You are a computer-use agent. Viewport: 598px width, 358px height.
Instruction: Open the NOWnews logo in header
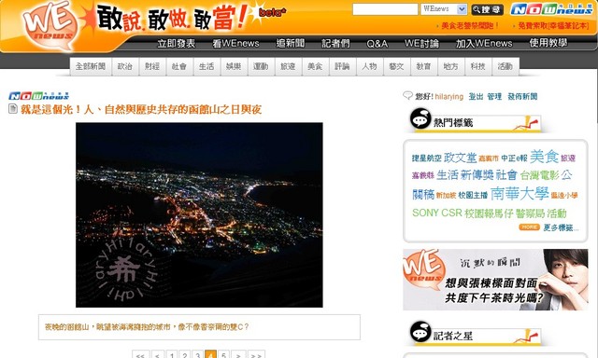point(551,9)
